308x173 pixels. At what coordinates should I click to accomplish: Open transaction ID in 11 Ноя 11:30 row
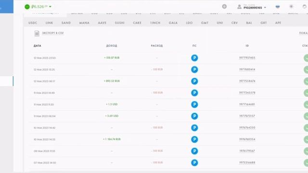coord(247,104)
